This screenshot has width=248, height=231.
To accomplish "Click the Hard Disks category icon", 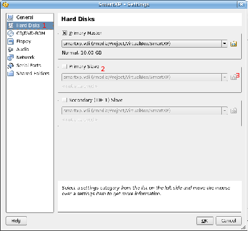I will pyautogui.click(x=11, y=25).
